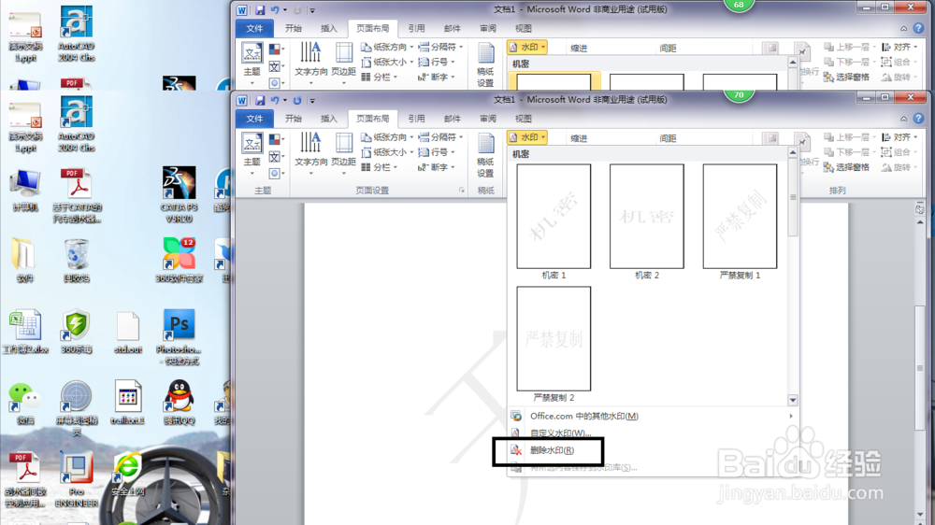935x525 pixels.
Task: Select the 严禁复制 1 watermark thumbnail
Action: pos(740,217)
